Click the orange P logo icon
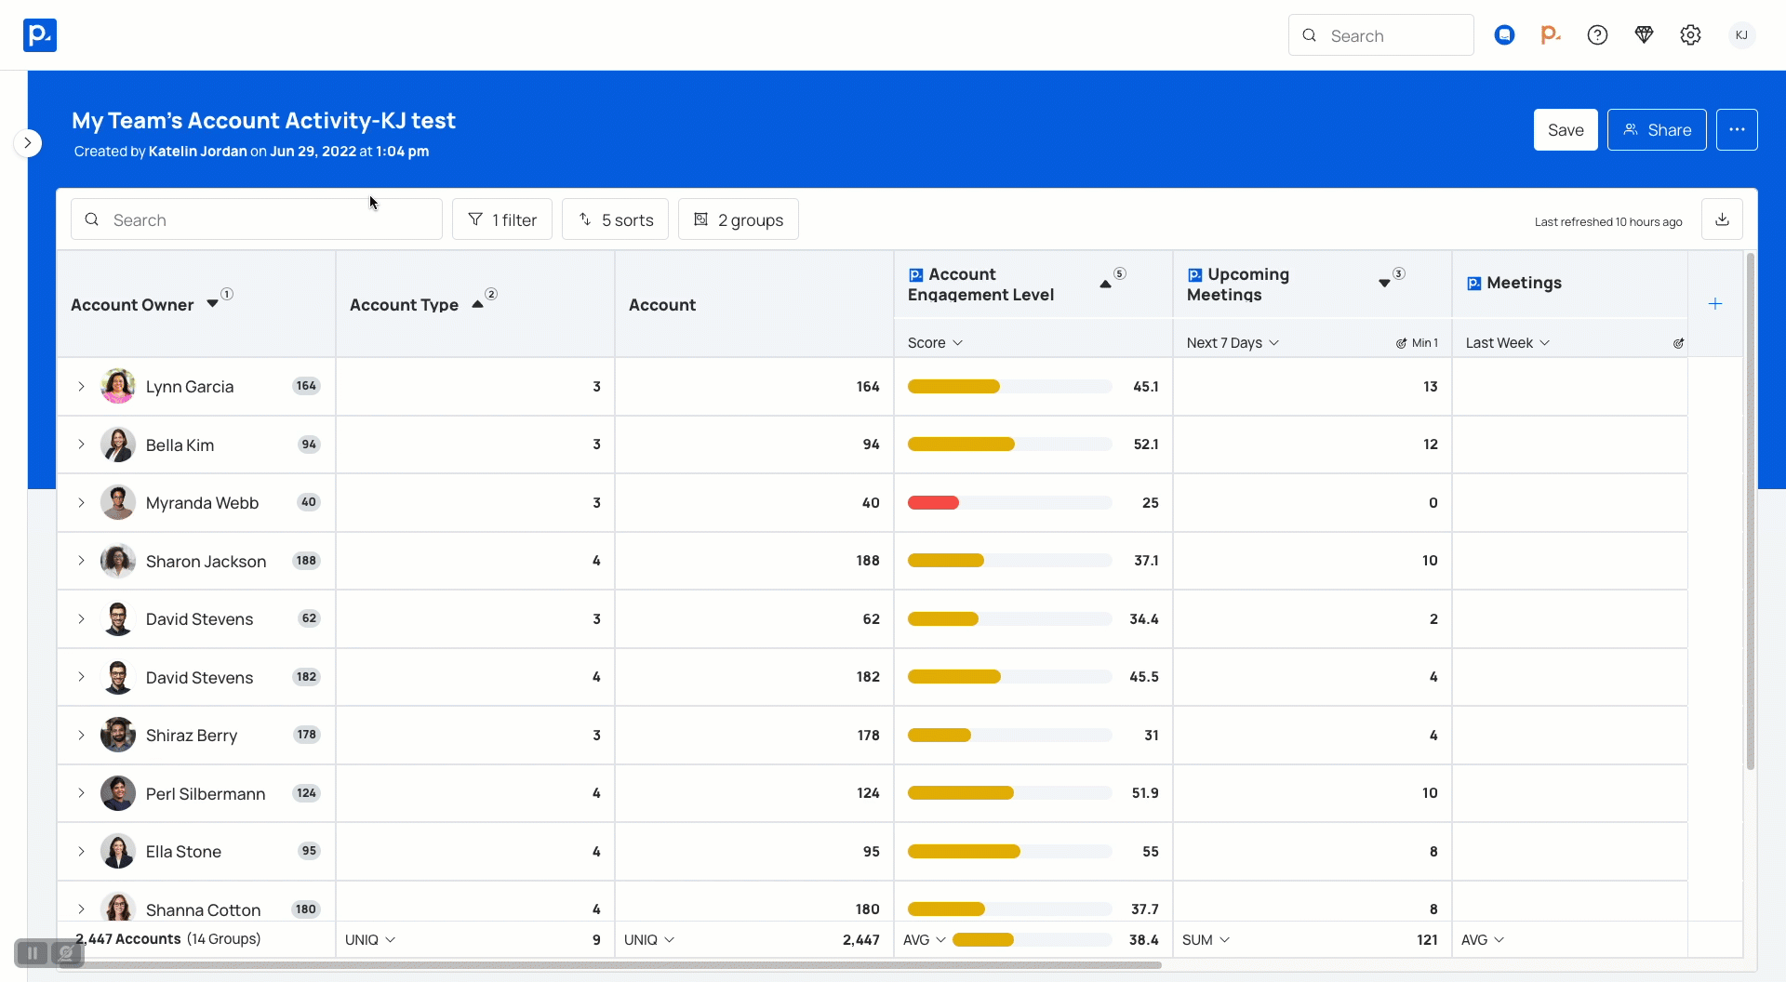This screenshot has width=1786, height=982. tap(1550, 35)
